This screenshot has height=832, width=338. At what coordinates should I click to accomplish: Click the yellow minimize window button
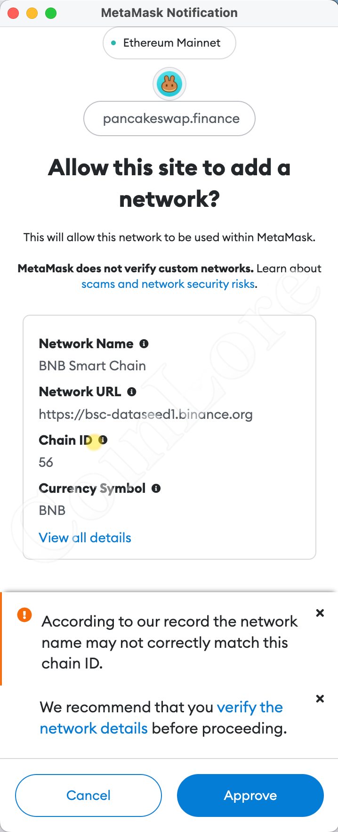[x=32, y=13]
